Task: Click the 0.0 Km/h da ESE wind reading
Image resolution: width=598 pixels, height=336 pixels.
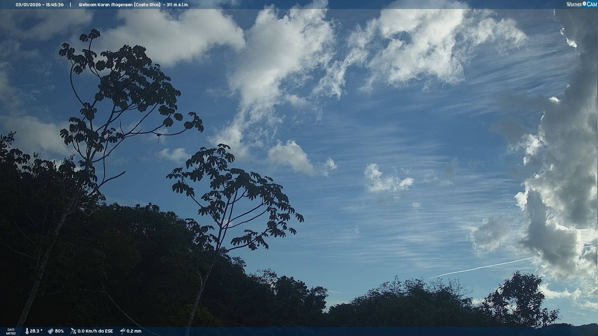Action: click(95, 331)
